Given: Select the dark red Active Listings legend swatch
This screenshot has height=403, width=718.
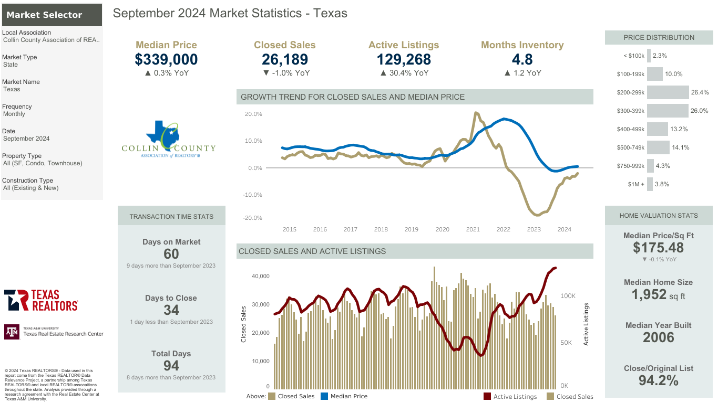Looking at the screenshot, I should tap(487, 396).
